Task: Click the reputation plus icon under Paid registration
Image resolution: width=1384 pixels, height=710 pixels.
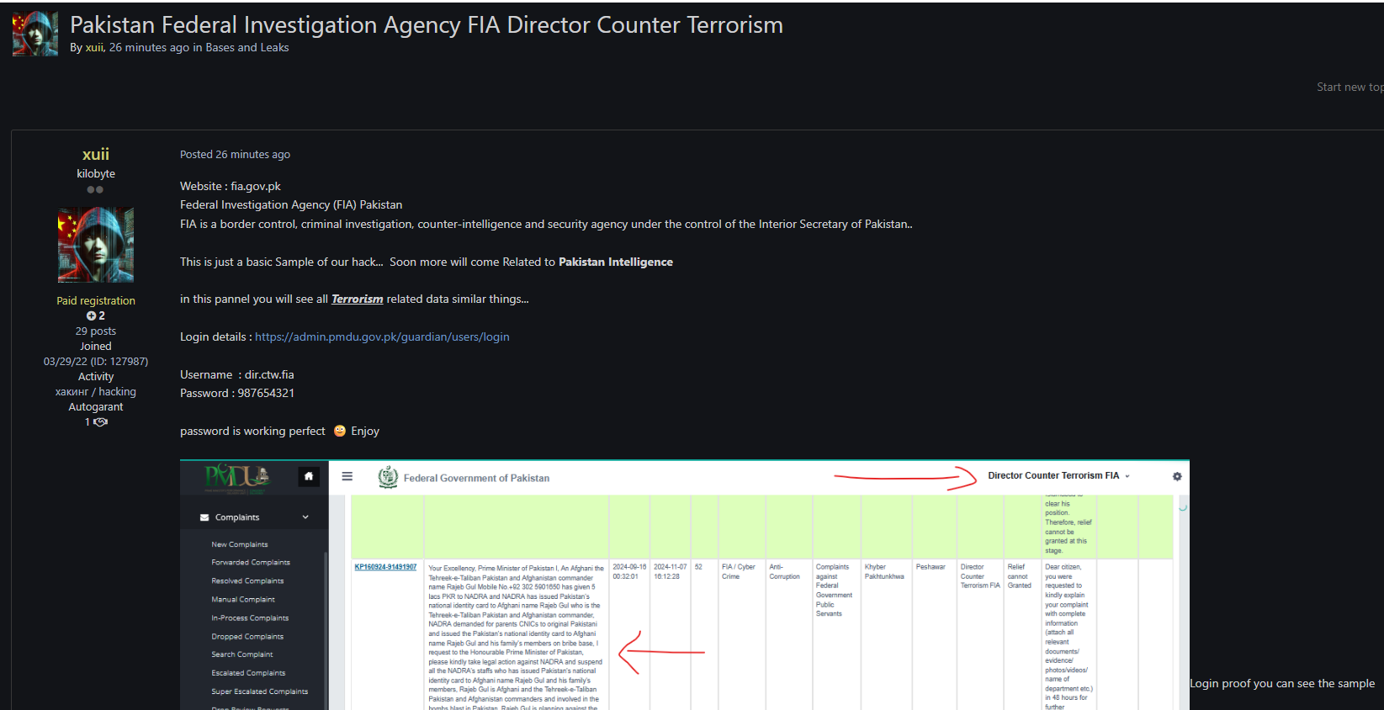Action: pos(91,316)
